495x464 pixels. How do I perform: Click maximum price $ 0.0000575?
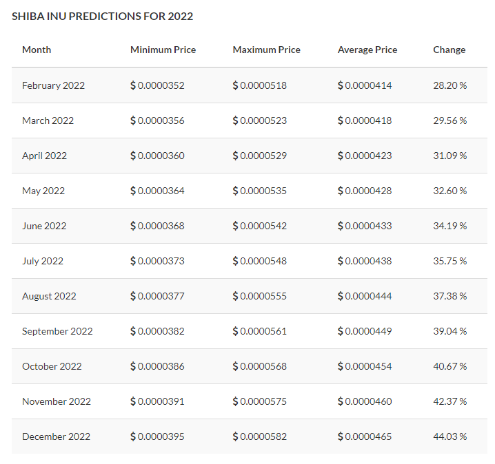pyautogui.click(x=260, y=401)
